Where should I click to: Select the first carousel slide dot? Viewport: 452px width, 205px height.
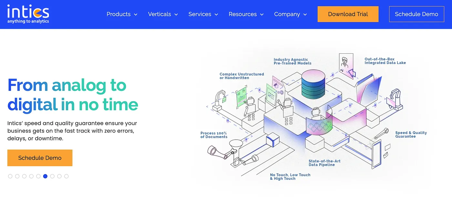pos(10,176)
